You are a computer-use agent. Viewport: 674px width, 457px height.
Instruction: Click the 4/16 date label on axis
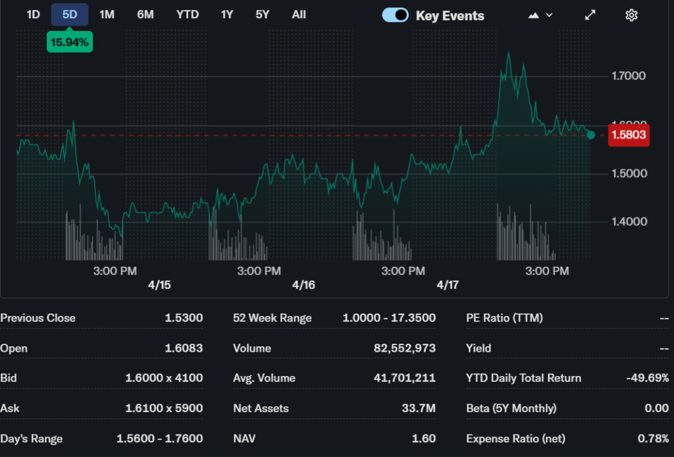[303, 285]
